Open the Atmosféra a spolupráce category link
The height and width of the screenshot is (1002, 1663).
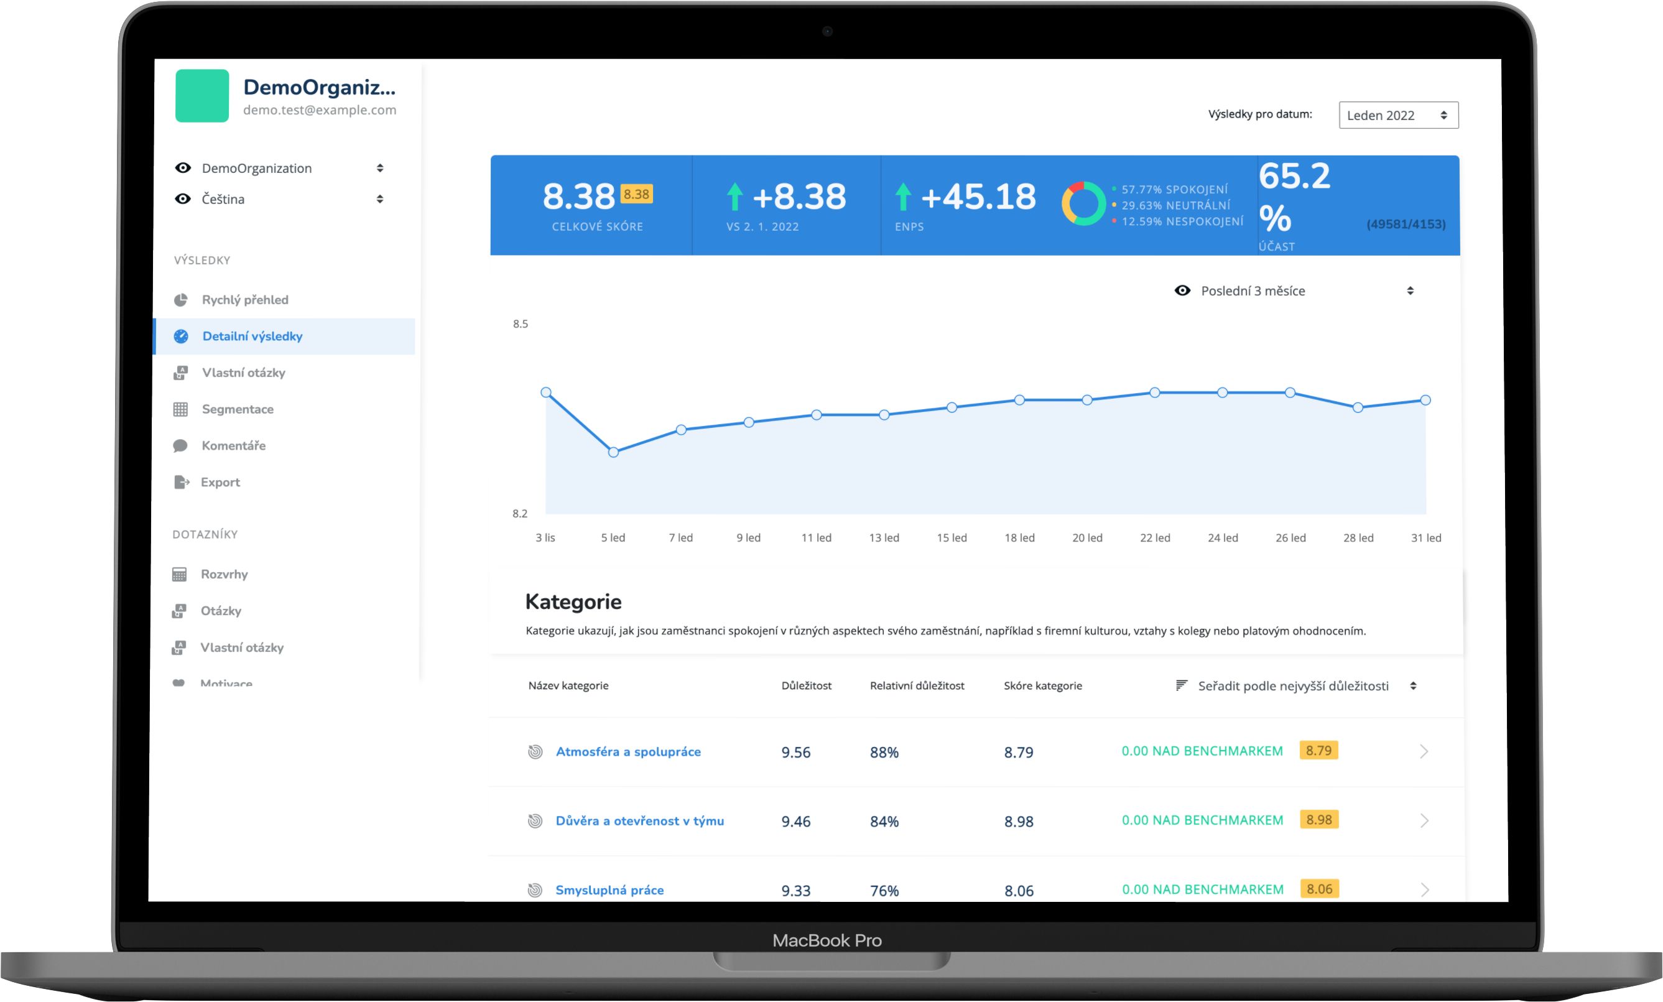click(628, 752)
